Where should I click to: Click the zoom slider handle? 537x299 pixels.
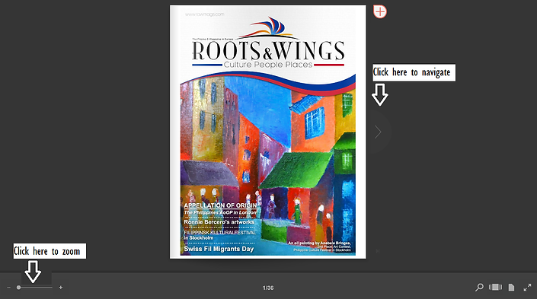click(x=18, y=288)
